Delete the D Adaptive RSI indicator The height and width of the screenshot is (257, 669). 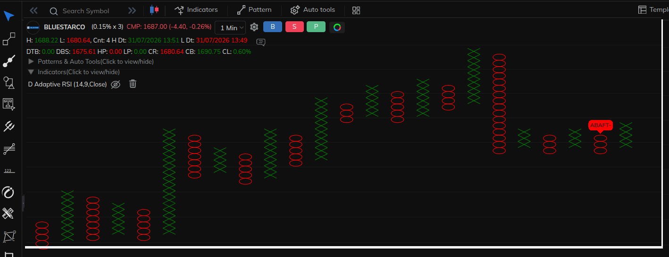point(133,84)
